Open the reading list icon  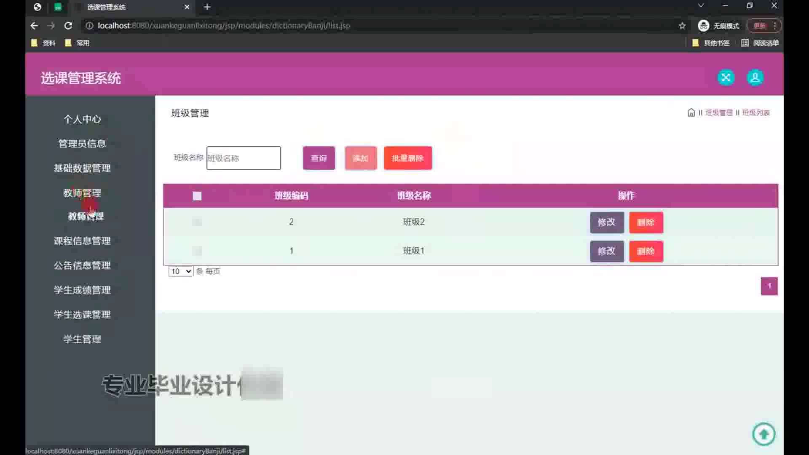pos(745,43)
